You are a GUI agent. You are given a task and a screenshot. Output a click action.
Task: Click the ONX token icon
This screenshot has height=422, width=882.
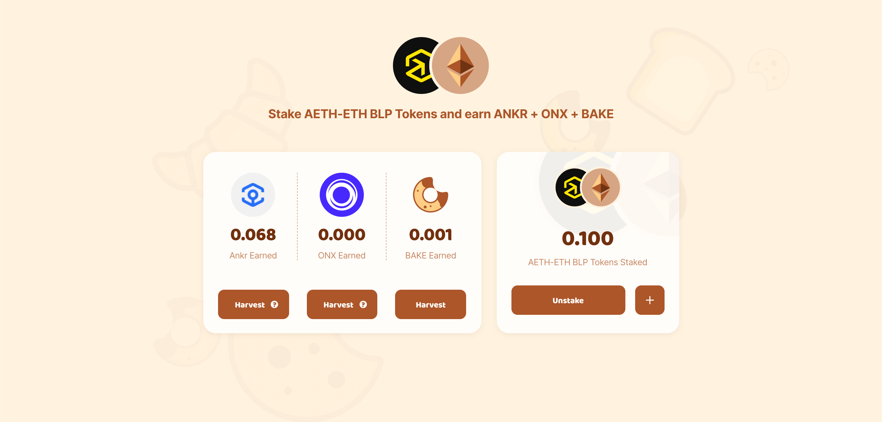342,195
